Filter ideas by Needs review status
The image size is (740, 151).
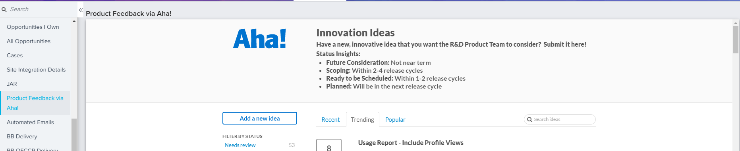pyautogui.click(x=240, y=145)
